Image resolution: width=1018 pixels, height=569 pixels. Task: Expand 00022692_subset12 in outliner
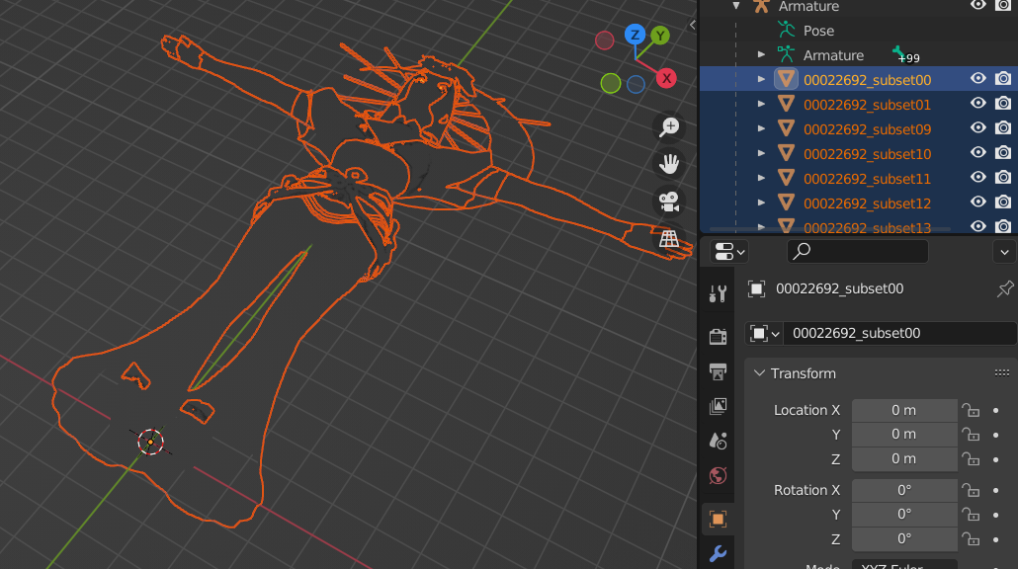pos(761,203)
